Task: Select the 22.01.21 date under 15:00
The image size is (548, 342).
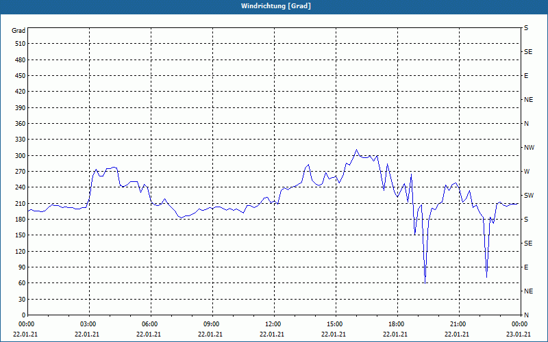Action: 334,334
